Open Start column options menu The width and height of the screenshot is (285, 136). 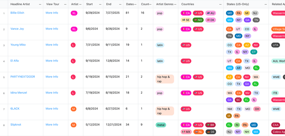click(x=100, y=4)
